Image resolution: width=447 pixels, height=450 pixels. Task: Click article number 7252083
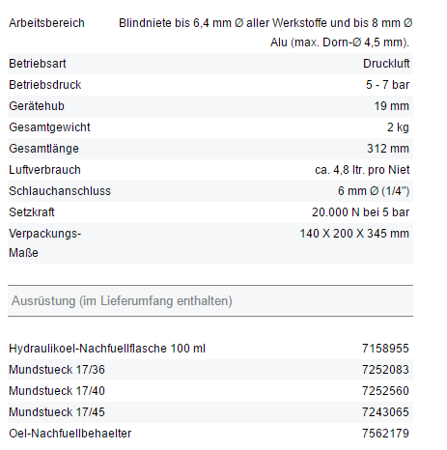pyautogui.click(x=385, y=370)
